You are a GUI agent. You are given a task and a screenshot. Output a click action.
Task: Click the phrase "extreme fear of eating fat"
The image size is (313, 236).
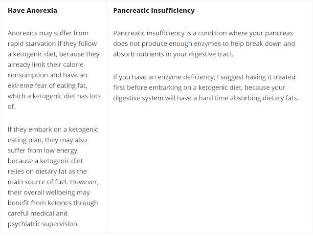(x=51, y=86)
